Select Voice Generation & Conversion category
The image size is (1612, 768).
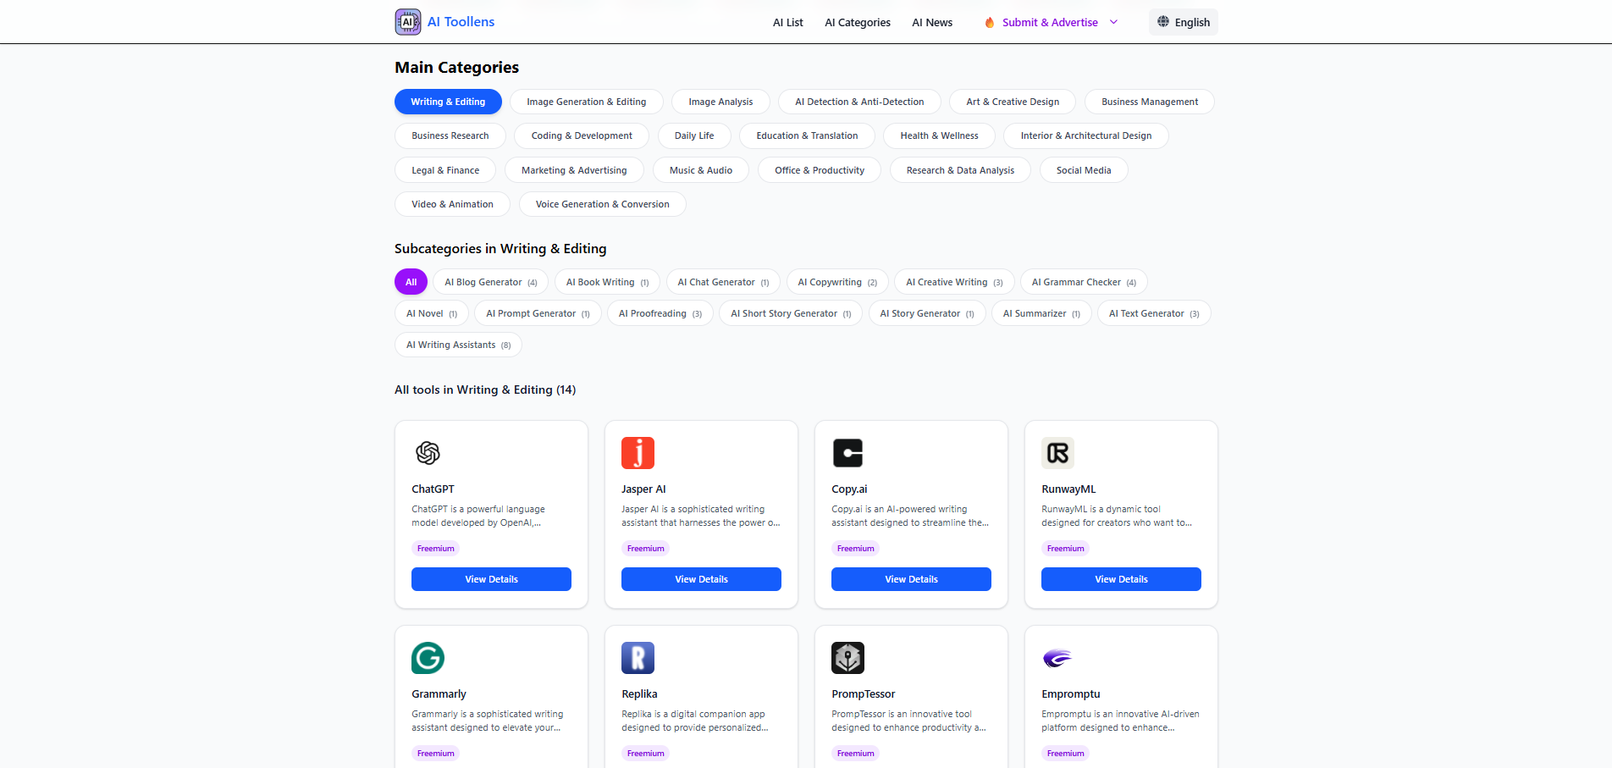pos(602,204)
